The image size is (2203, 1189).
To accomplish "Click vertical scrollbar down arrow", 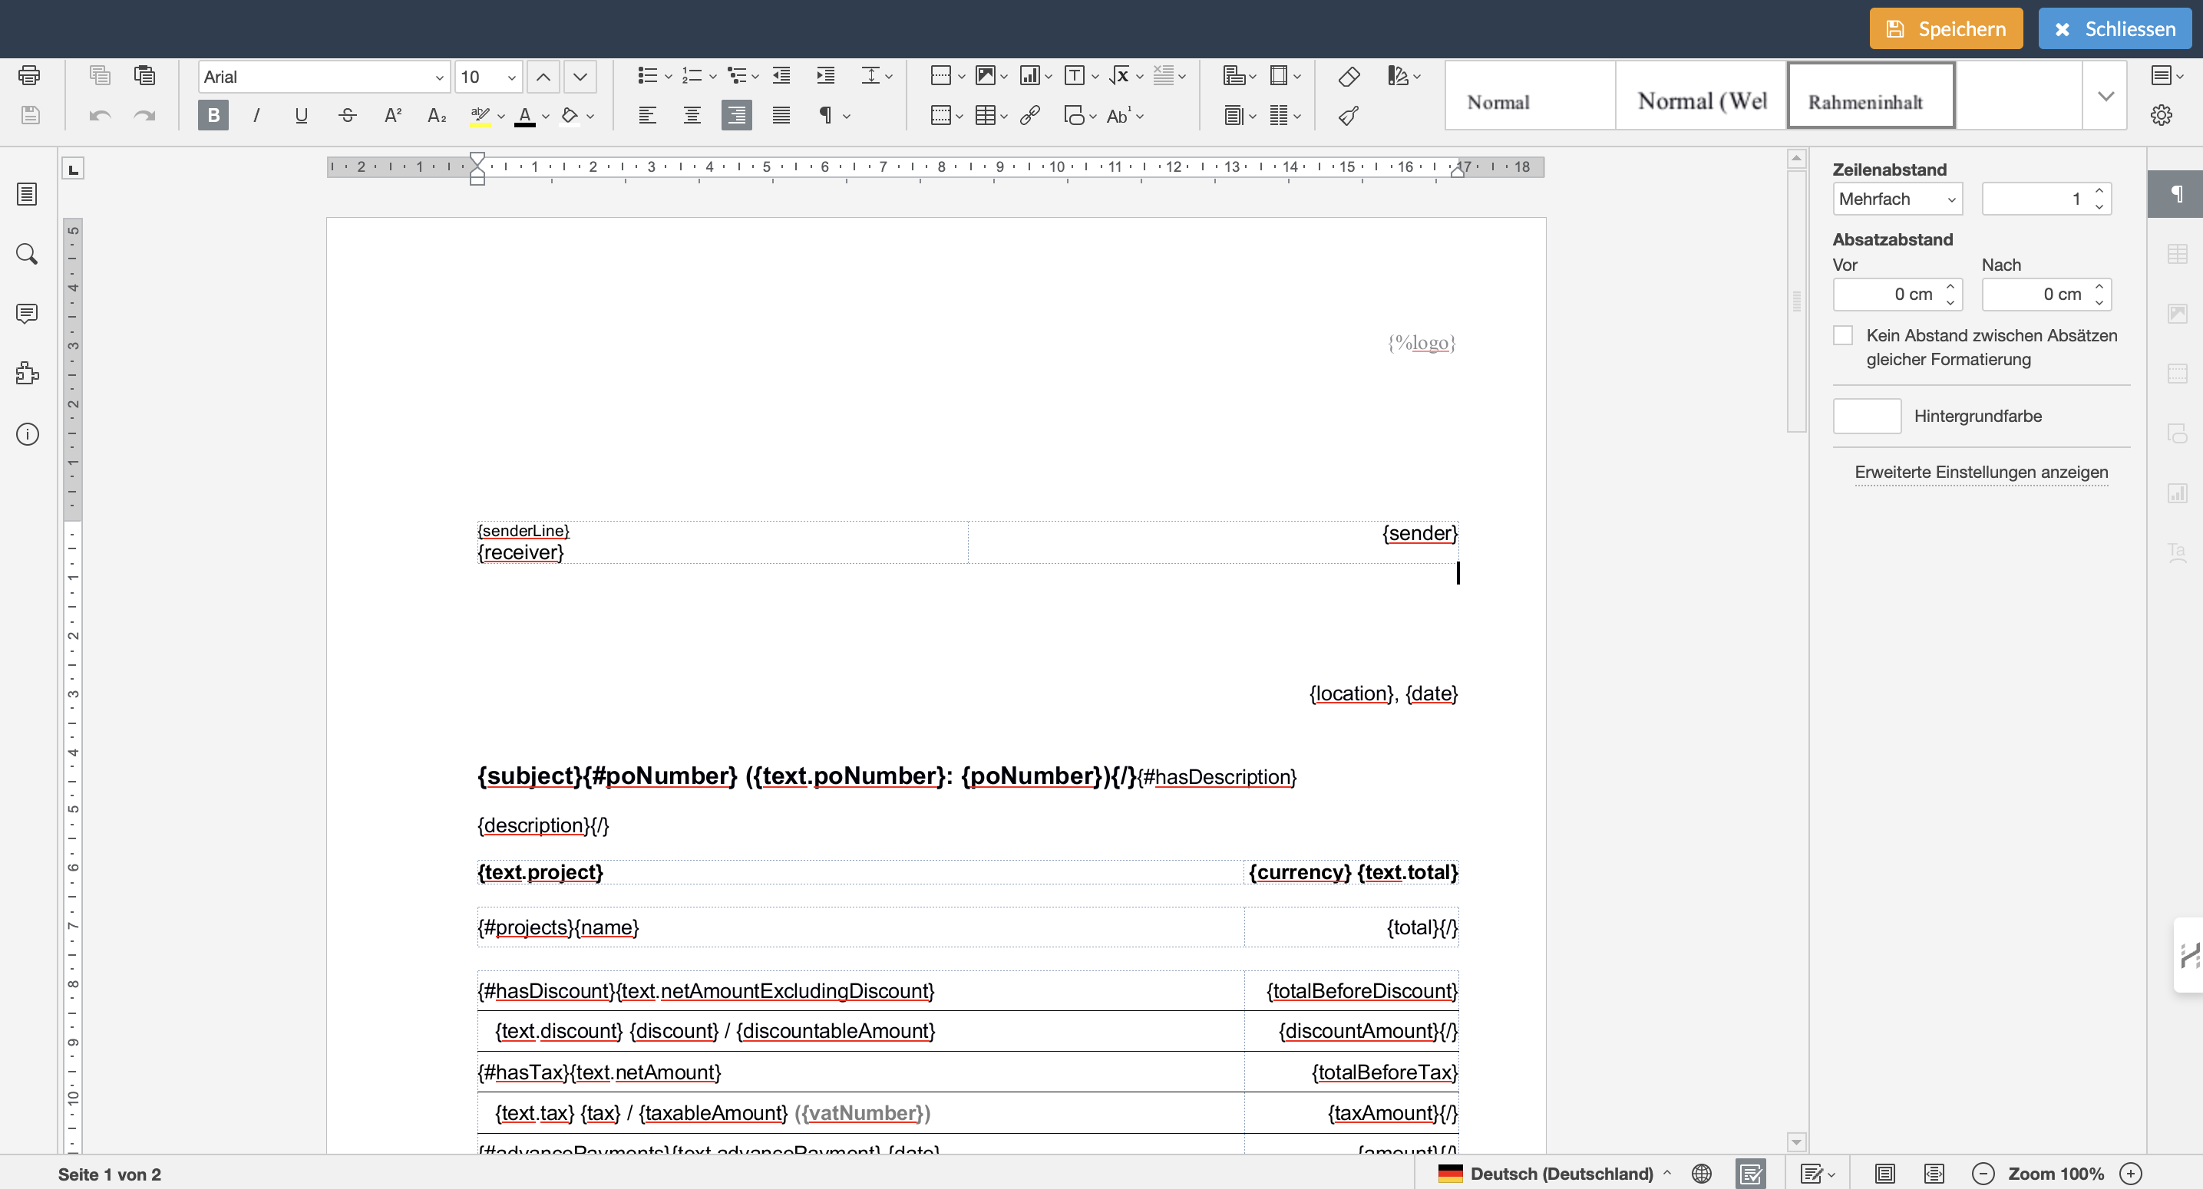I will pyautogui.click(x=1797, y=1142).
